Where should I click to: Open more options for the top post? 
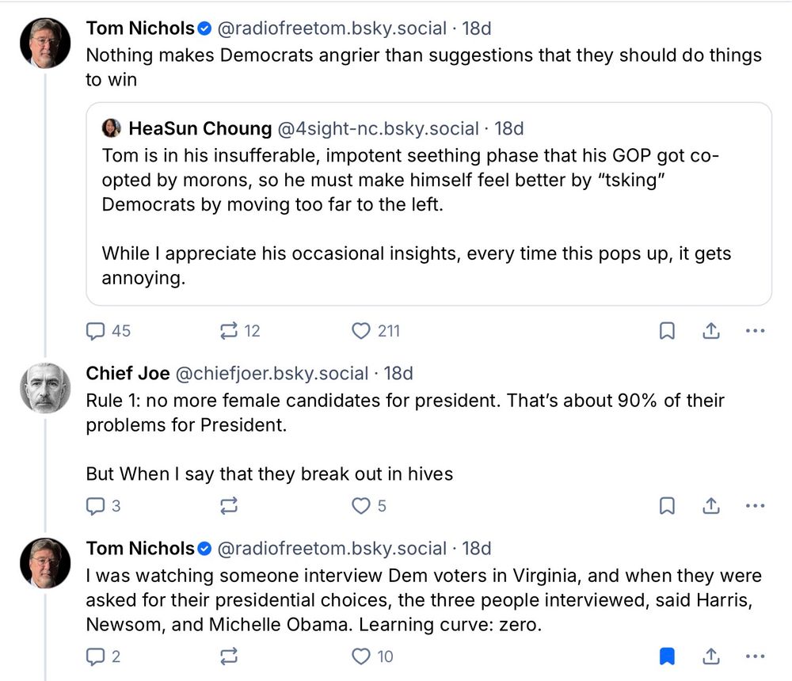(756, 331)
